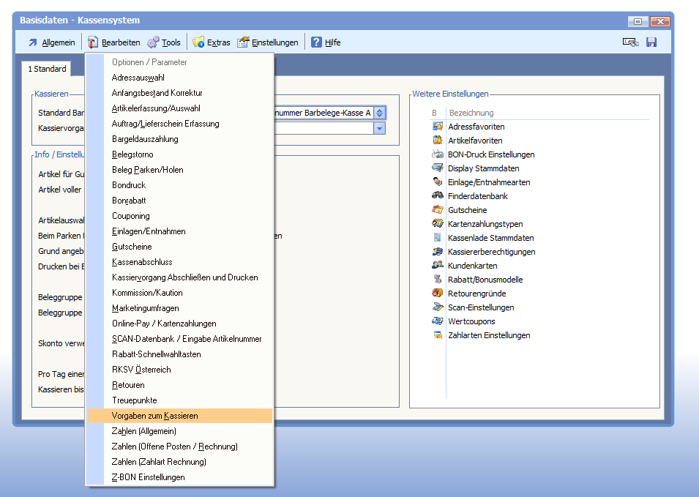Click the toolbar icon left of save diskette
Viewport: 699px width, 497px height.
pos(630,42)
